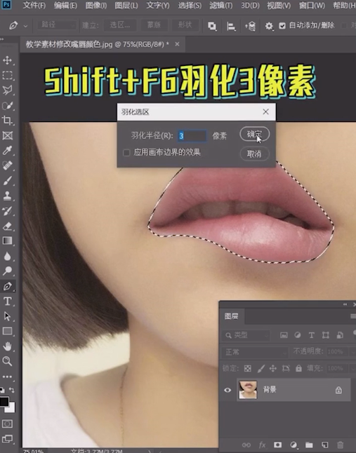Click the foreground color swatch

tap(4, 402)
